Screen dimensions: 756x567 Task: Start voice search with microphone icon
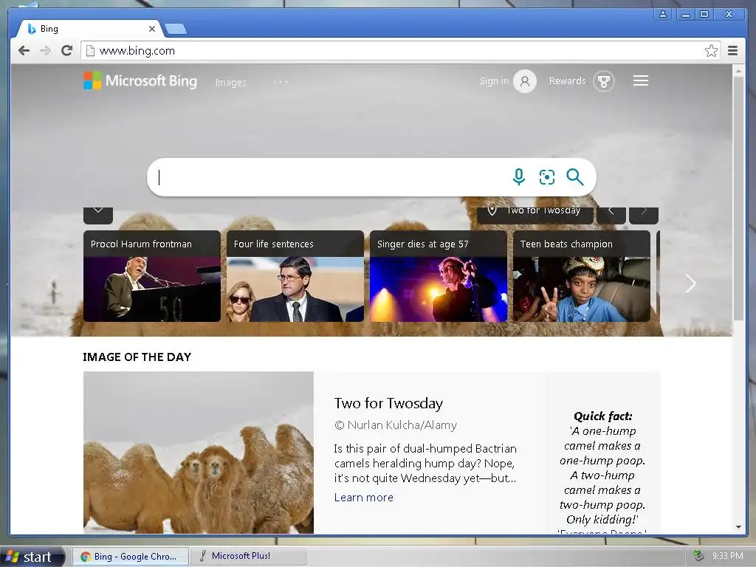pos(519,177)
